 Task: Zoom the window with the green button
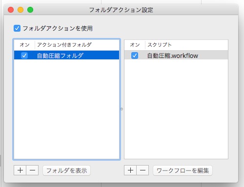(30, 10)
